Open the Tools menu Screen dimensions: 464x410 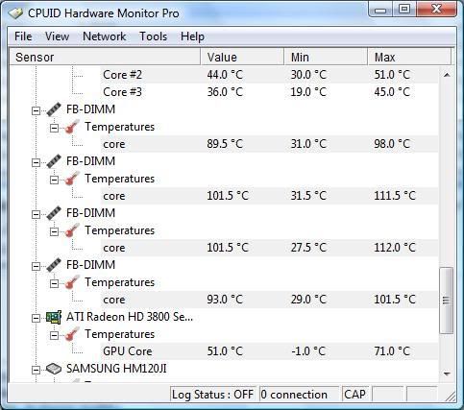[x=153, y=36]
